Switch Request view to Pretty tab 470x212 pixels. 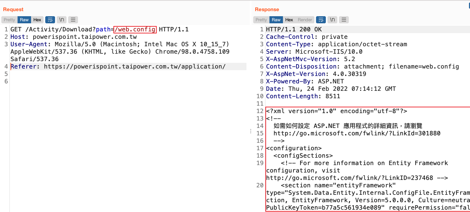point(9,20)
